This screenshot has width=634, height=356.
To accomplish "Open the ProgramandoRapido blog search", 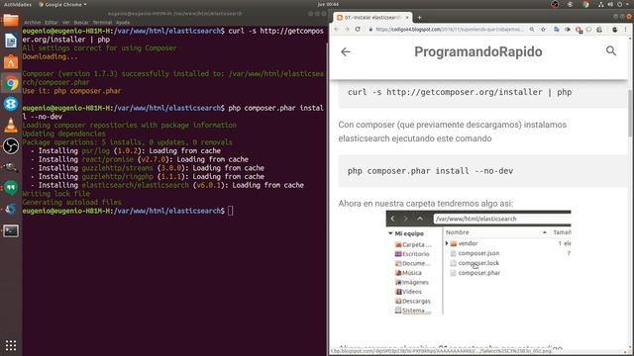I will click(x=611, y=50).
